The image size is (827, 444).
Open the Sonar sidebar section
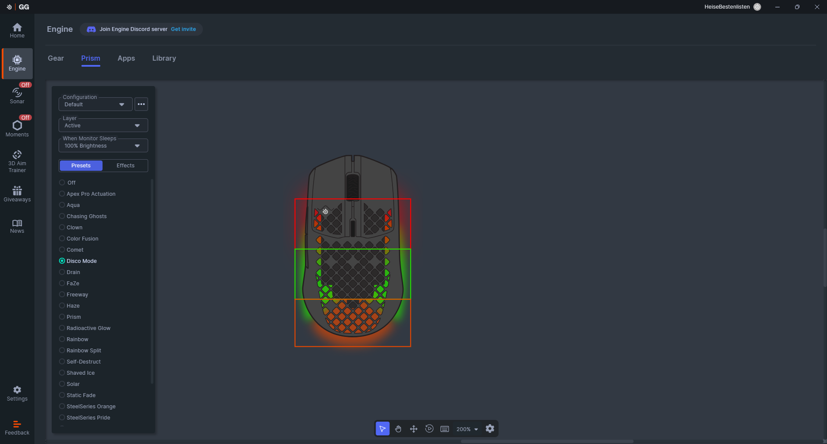17,96
